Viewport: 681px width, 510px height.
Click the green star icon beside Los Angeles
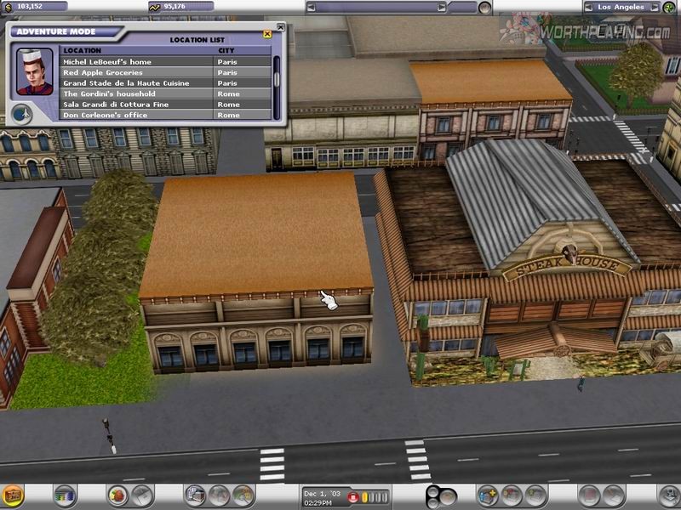point(668,7)
